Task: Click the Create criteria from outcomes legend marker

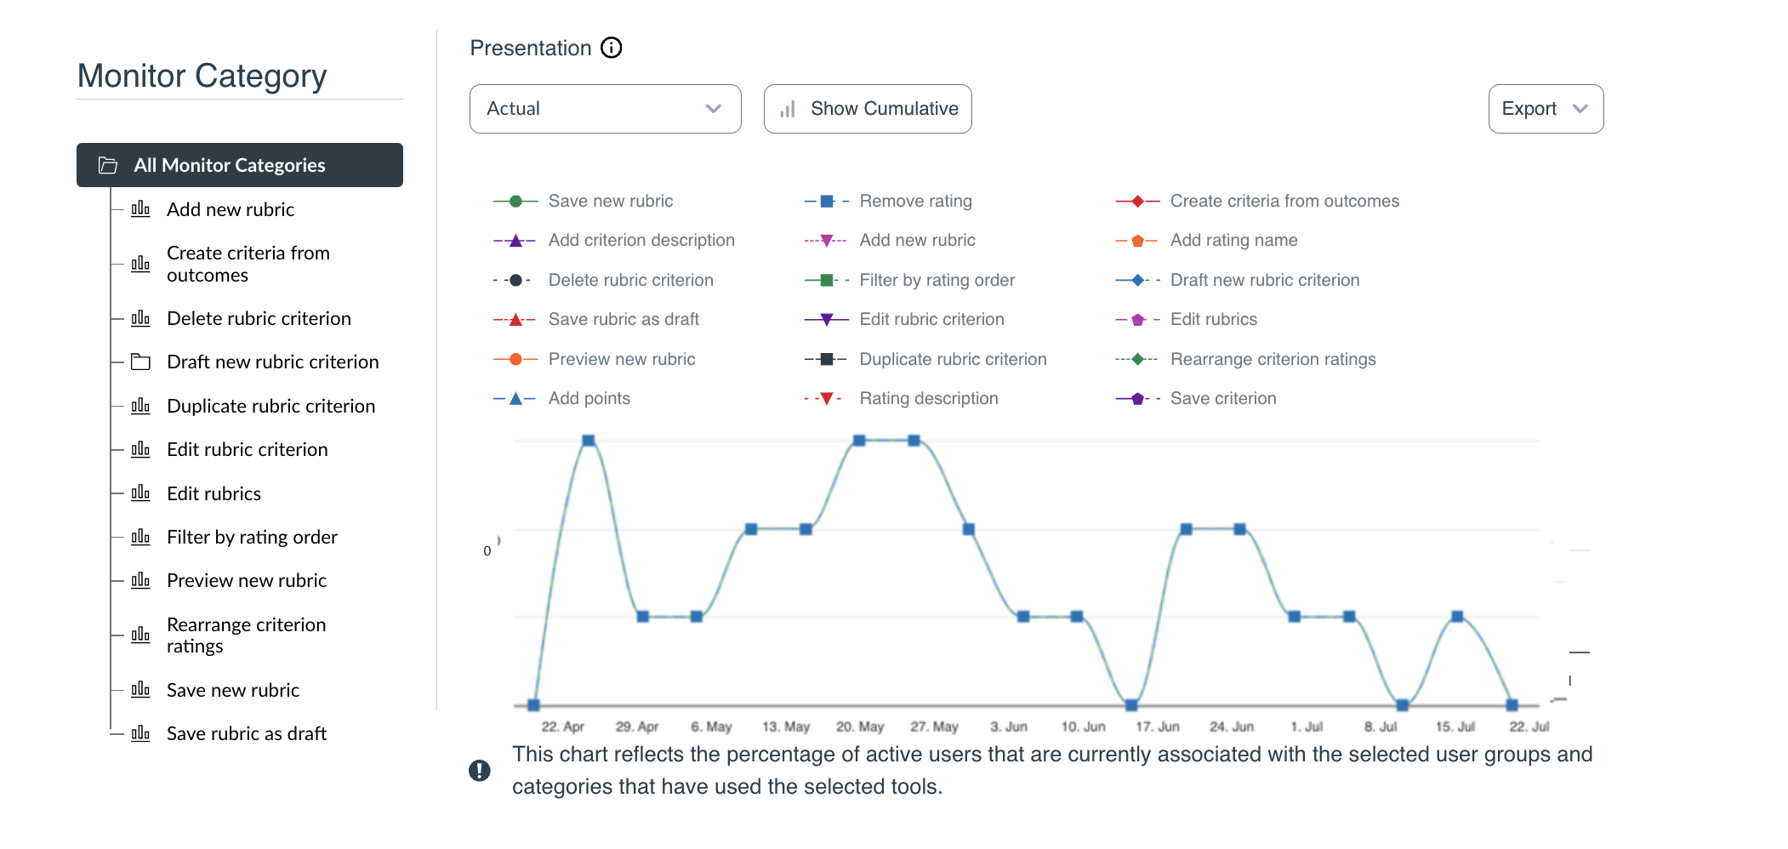Action: click(1137, 202)
